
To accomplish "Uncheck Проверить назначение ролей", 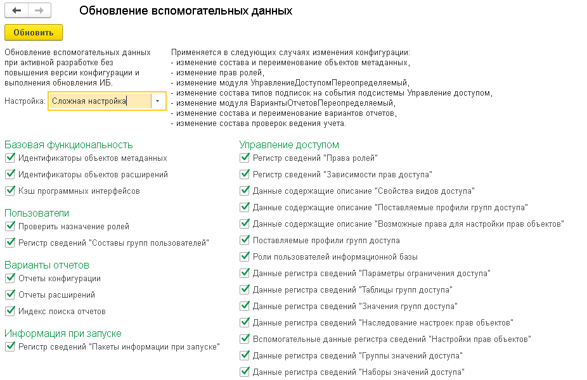I will point(10,226).
